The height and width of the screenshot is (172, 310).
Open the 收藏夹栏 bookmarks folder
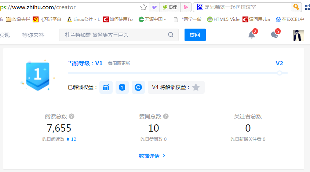pos(18,19)
